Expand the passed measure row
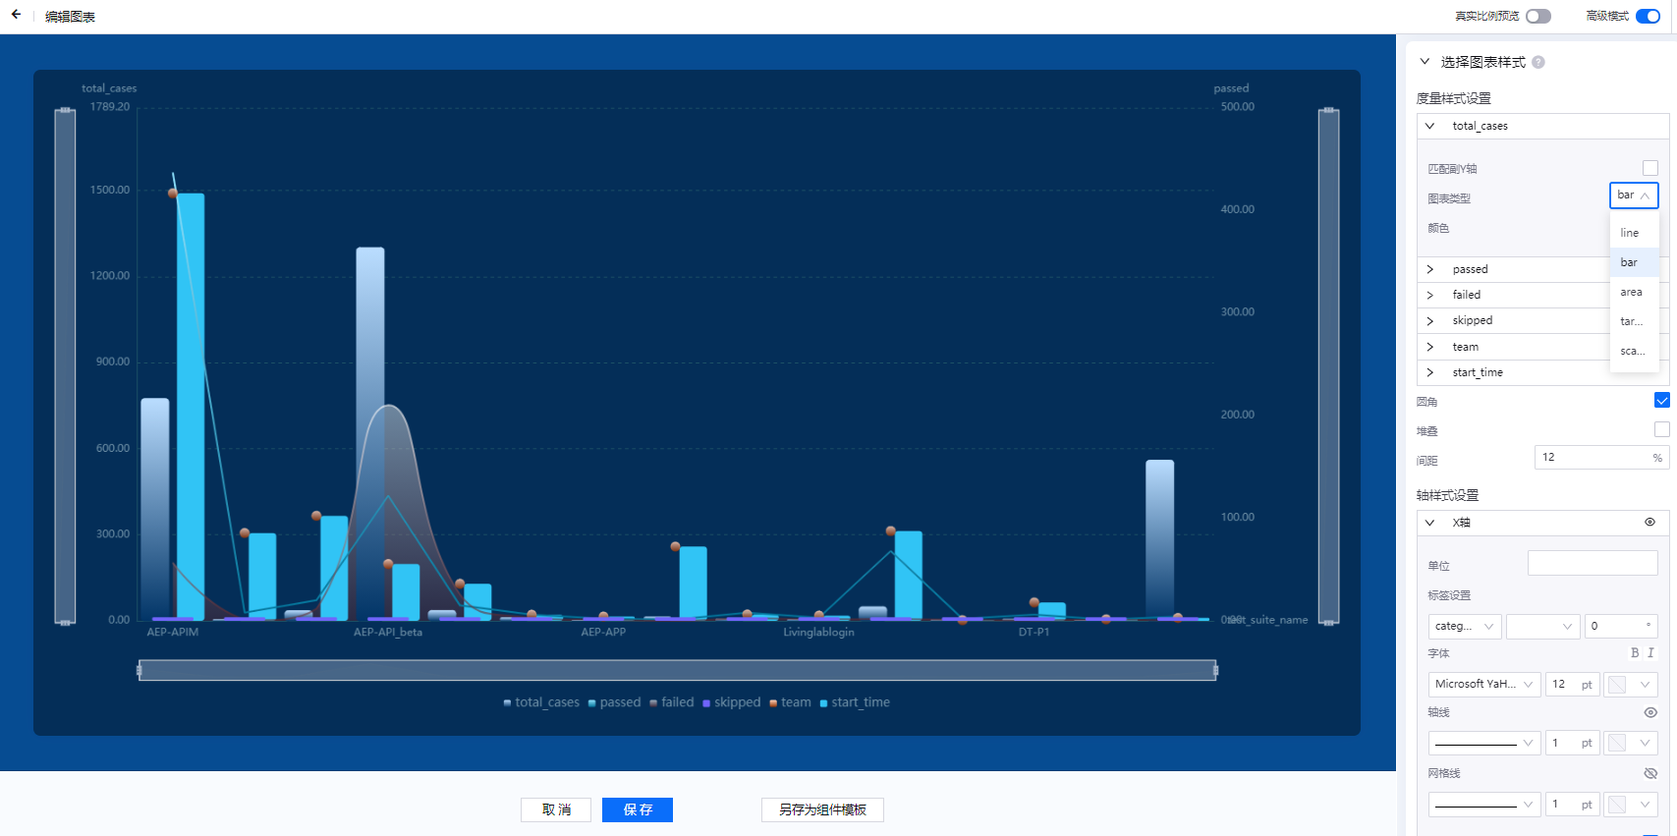Screen dimensions: 1677x836 1430,269
